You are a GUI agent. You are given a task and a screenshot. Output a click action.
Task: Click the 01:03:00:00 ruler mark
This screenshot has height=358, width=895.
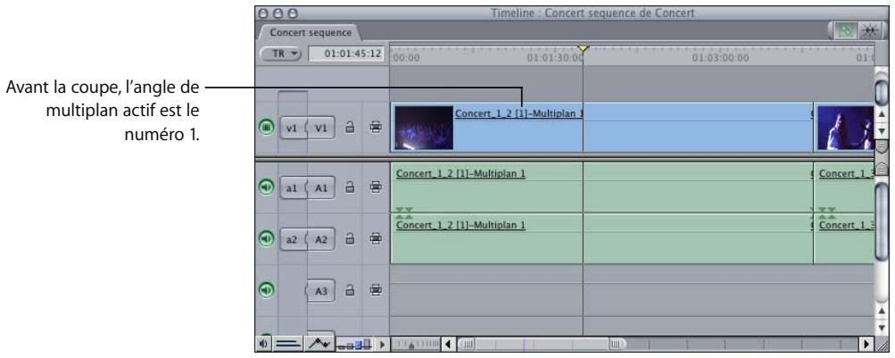[x=720, y=58]
